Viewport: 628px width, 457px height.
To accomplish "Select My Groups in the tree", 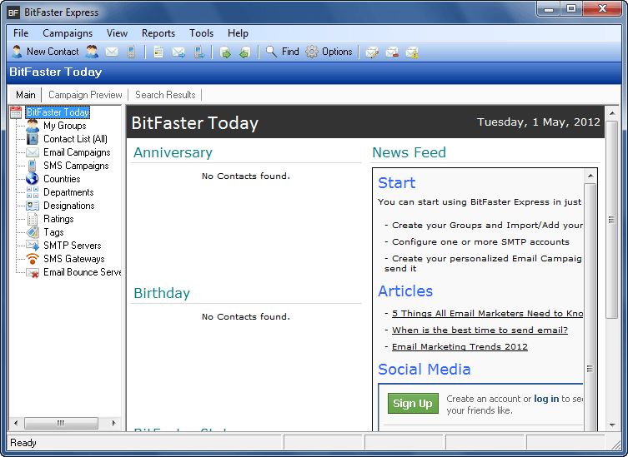I will 65,126.
